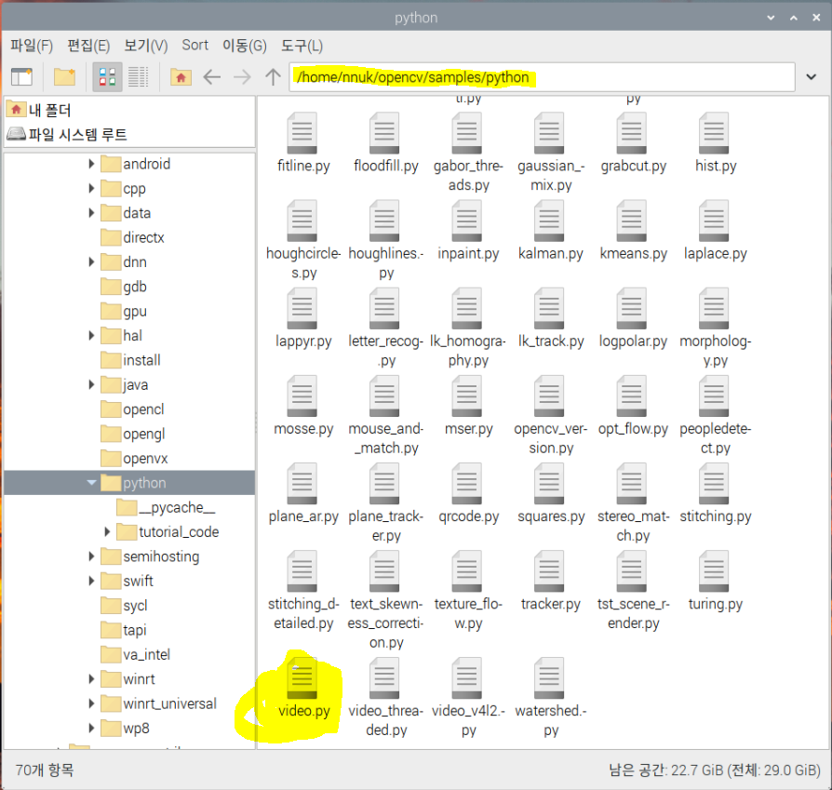Navigate back with the left arrow
This screenshot has width=832, height=790.
(x=211, y=77)
